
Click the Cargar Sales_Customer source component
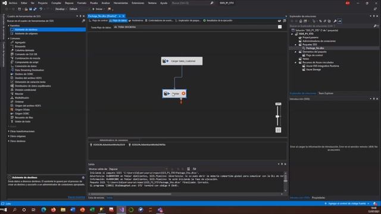coord(182,61)
